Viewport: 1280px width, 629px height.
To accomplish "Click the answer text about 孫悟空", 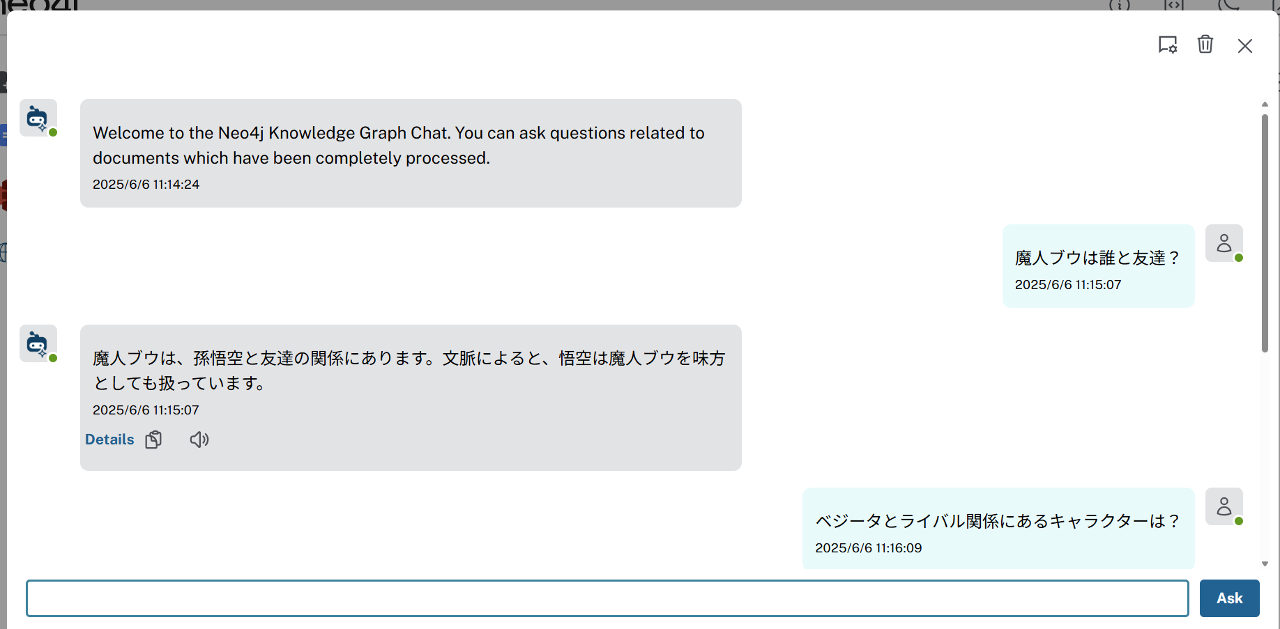I will tap(409, 371).
